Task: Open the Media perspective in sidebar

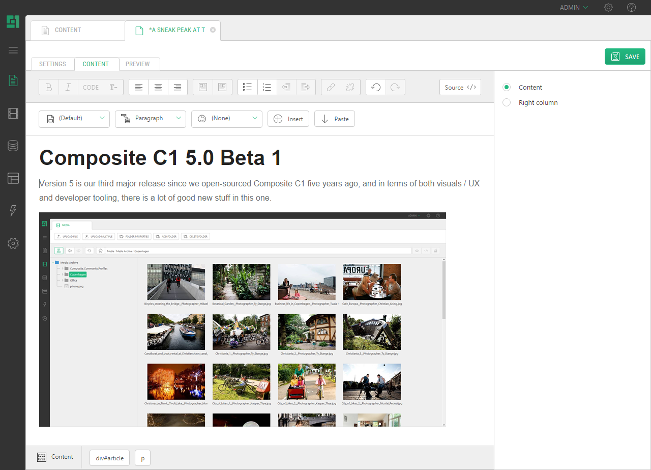Action: 13,113
